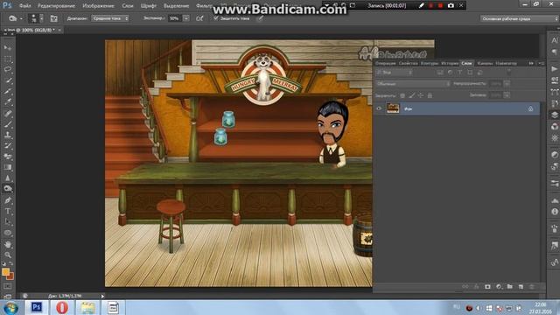Switch to the Каналы panel tab
The height and width of the screenshot is (315, 560).
pos(485,63)
